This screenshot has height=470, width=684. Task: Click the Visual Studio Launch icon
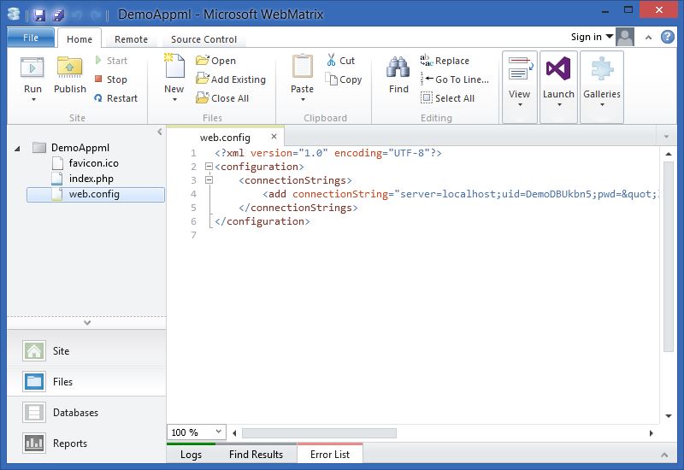tap(558, 68)
